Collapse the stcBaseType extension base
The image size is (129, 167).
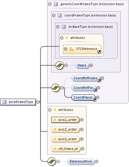coord(58,27)
